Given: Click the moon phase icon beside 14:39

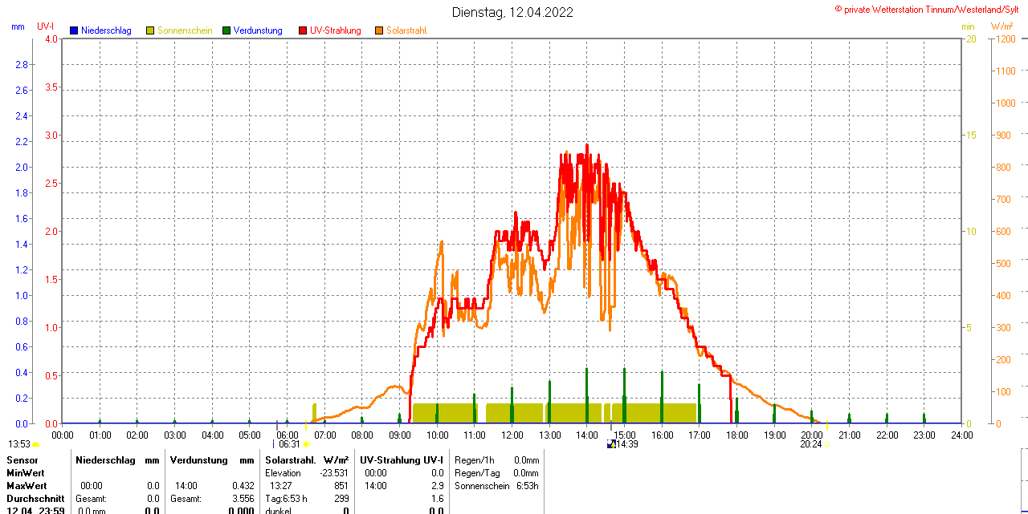Looking at the screenshot, I should (611, 443).
